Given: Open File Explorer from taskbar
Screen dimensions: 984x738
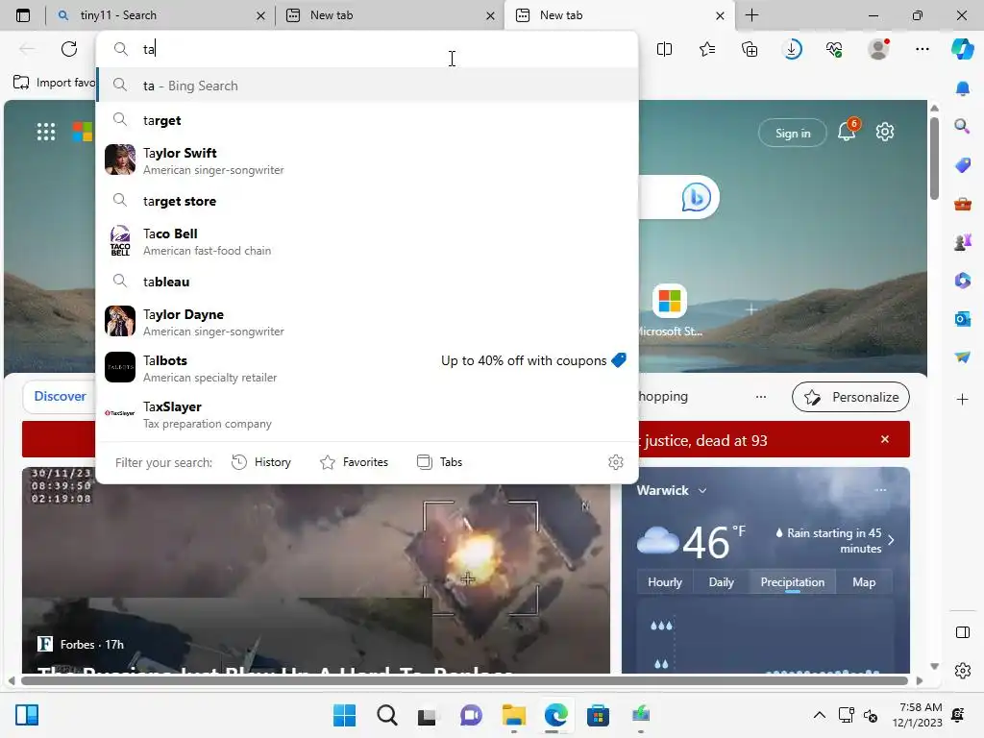Looking at the screenshot, I should coord(513,715).
